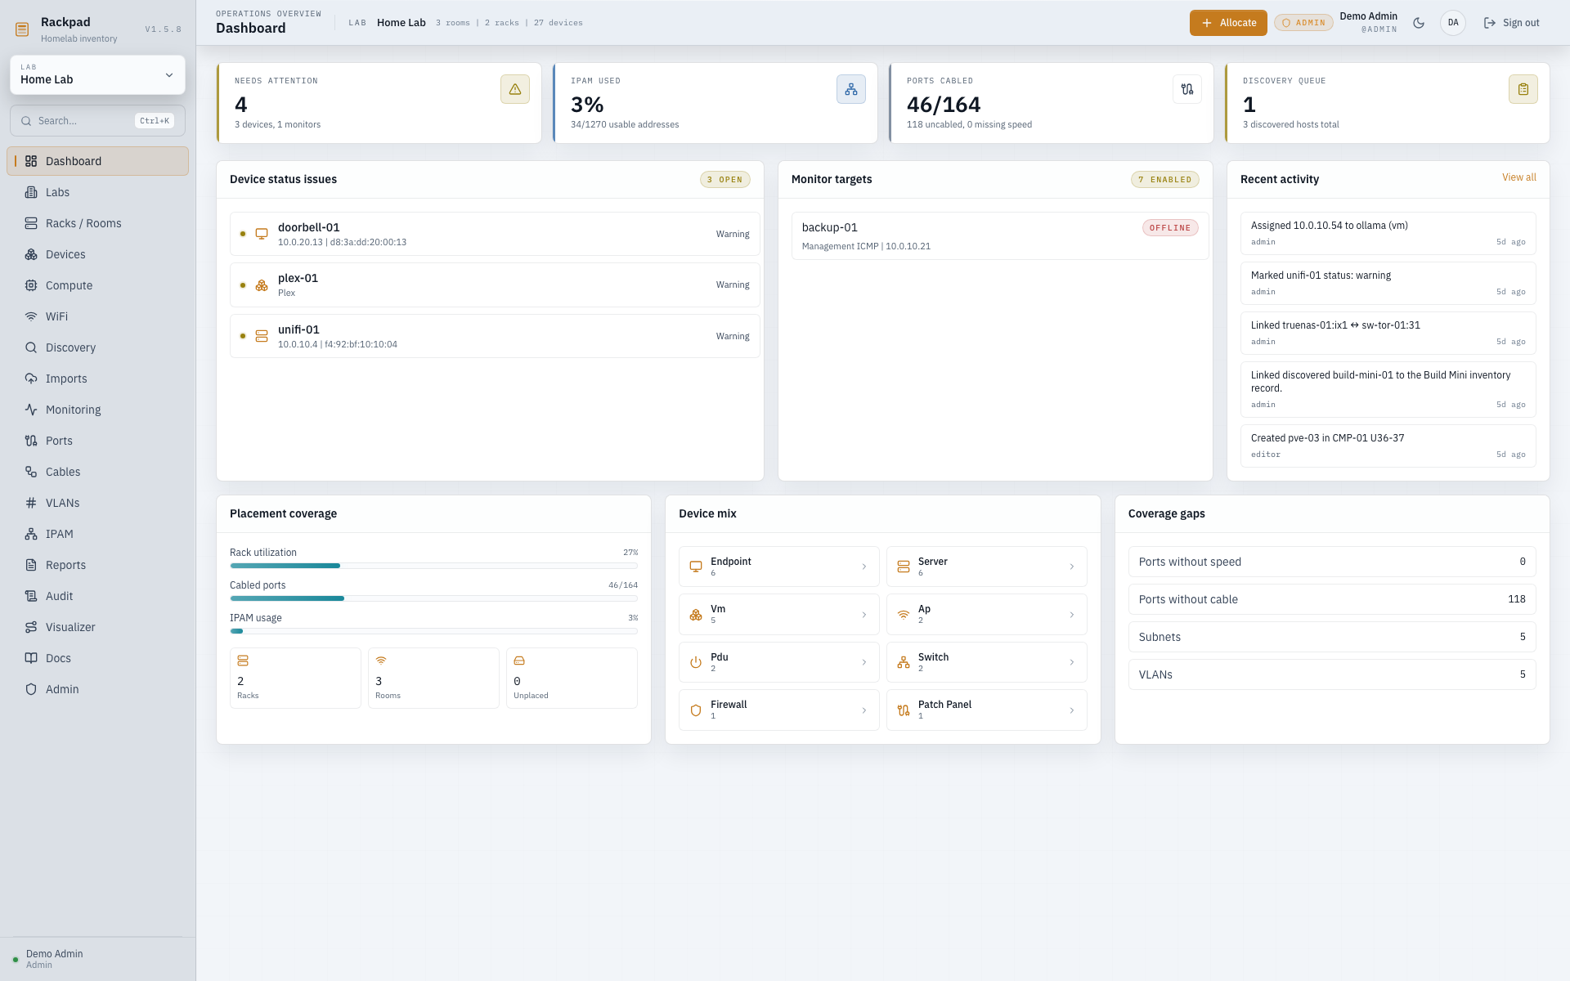This screenshot has width=1570, height=981.
Task: Open Devices in the sidebar
Action: [x=97, y=254]
